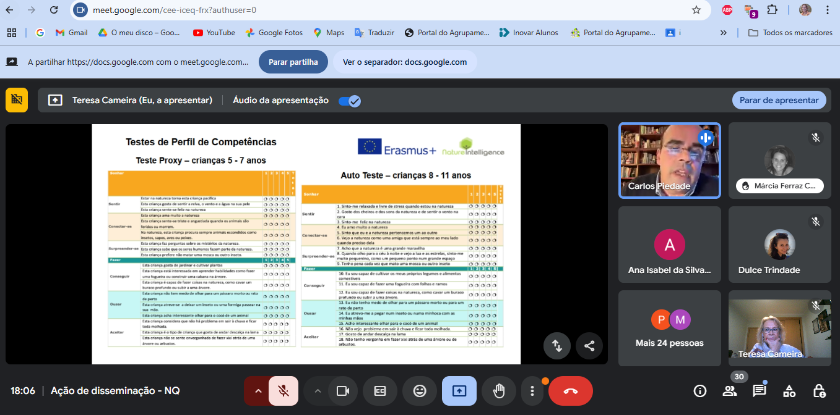Expand the bookmarks overflow chevron
This screenshot has width=840, height=415.
[723, 33]
